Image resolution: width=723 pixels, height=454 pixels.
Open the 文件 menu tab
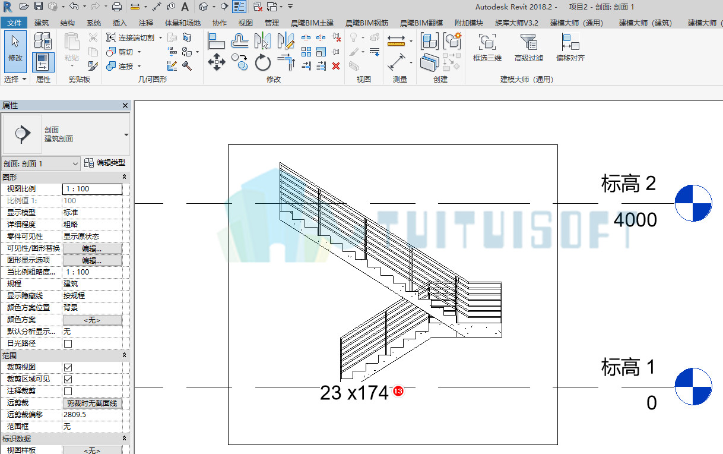[x=14, y=23]
